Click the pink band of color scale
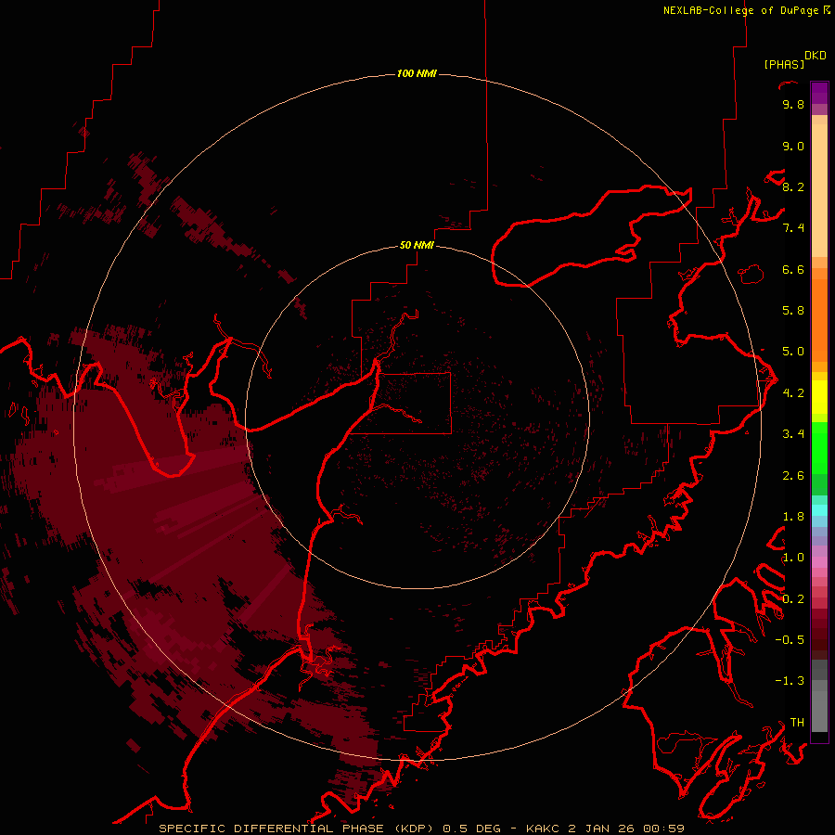Viewport: 835px width, 835px height. (819, 562)
